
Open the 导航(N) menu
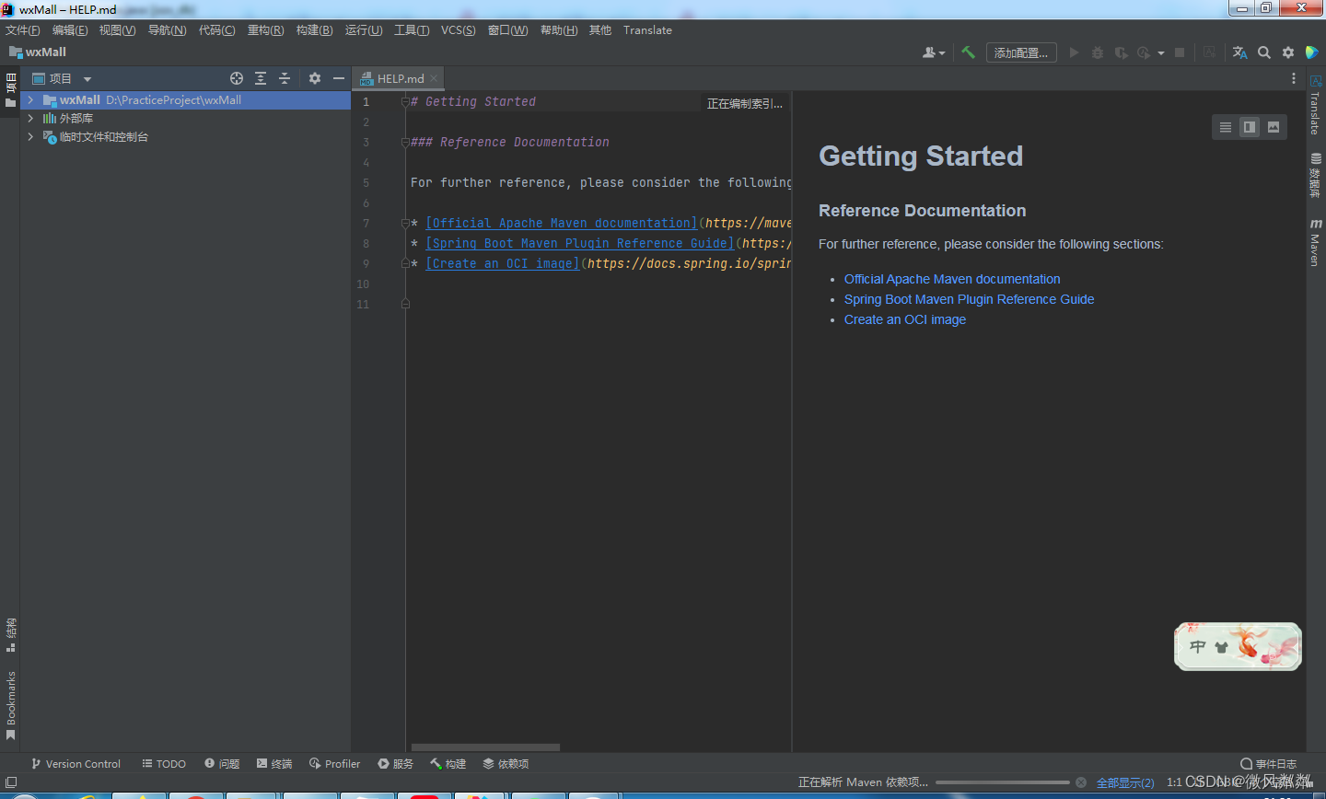tap(168, 30)
